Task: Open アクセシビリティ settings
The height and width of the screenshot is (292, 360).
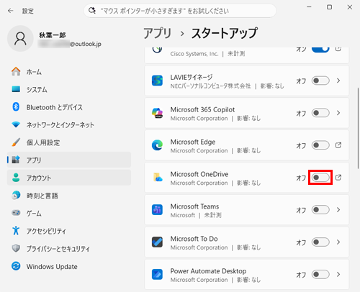Action: tap(69, 231)
